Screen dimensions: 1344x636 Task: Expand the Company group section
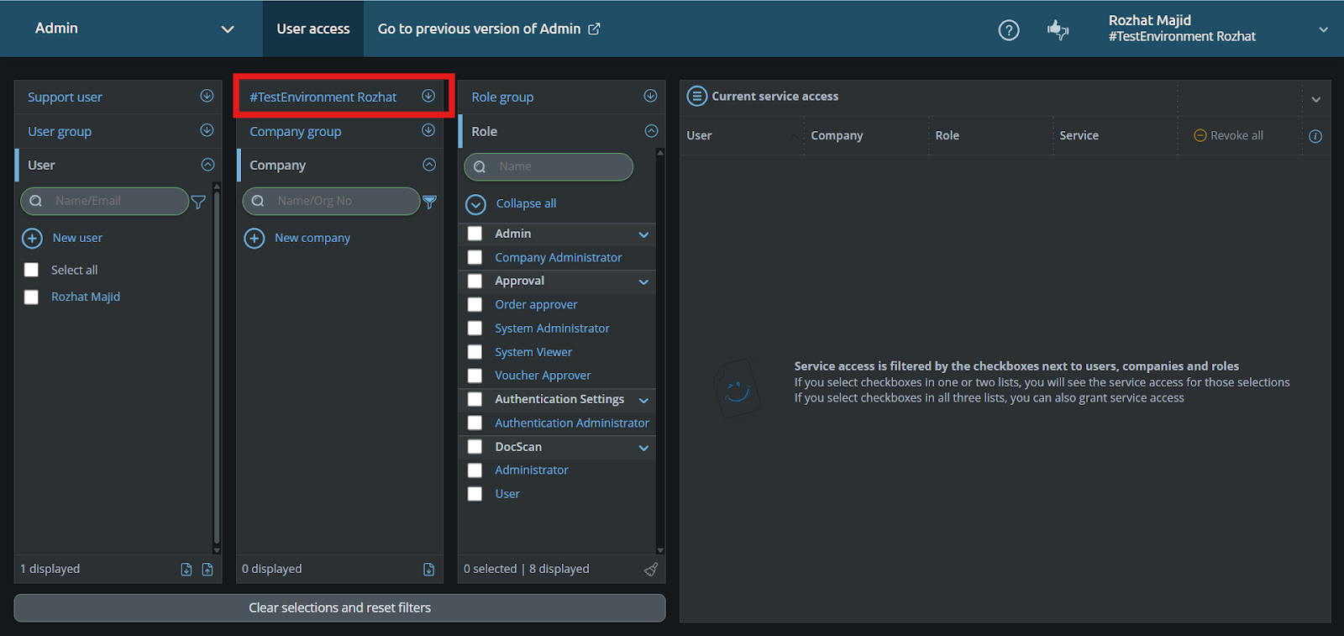pos(428,130)
